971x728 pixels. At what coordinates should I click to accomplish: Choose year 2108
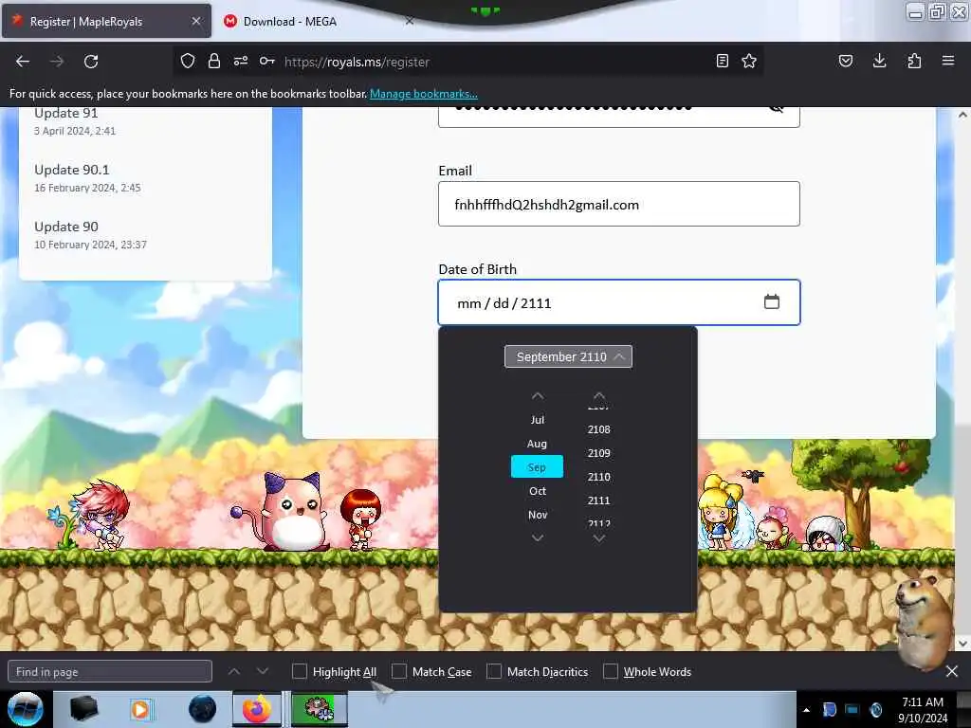pyautogui.click(x=599, y=429)
